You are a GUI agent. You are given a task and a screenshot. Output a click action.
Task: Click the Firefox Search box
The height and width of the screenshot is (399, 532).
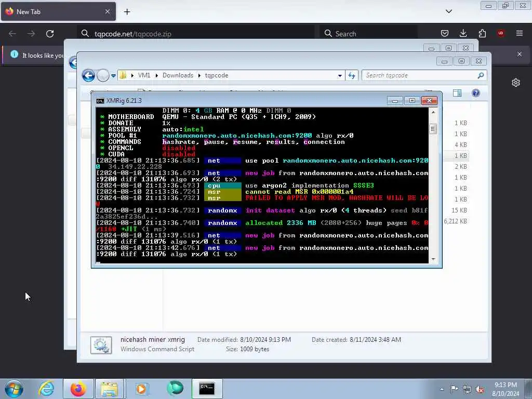pyautogui.click(x=368, y=34)
